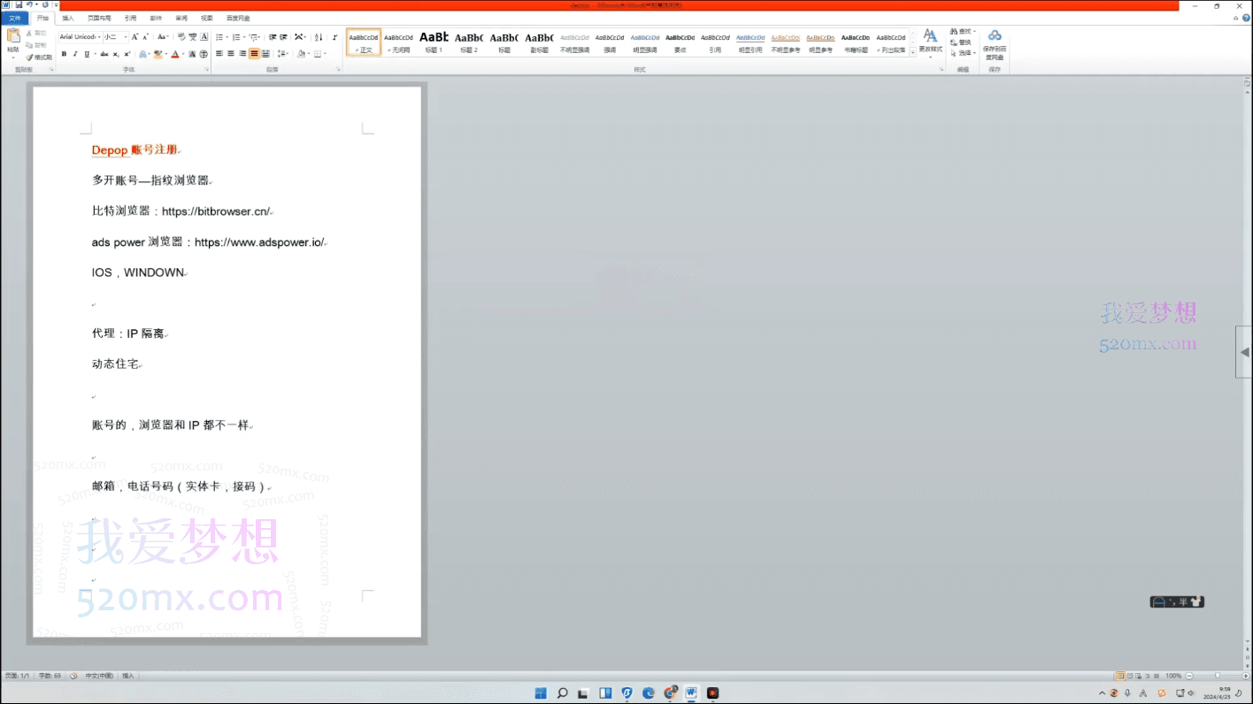
Task: Toggle italic formatting
Action: coord(75,54)
